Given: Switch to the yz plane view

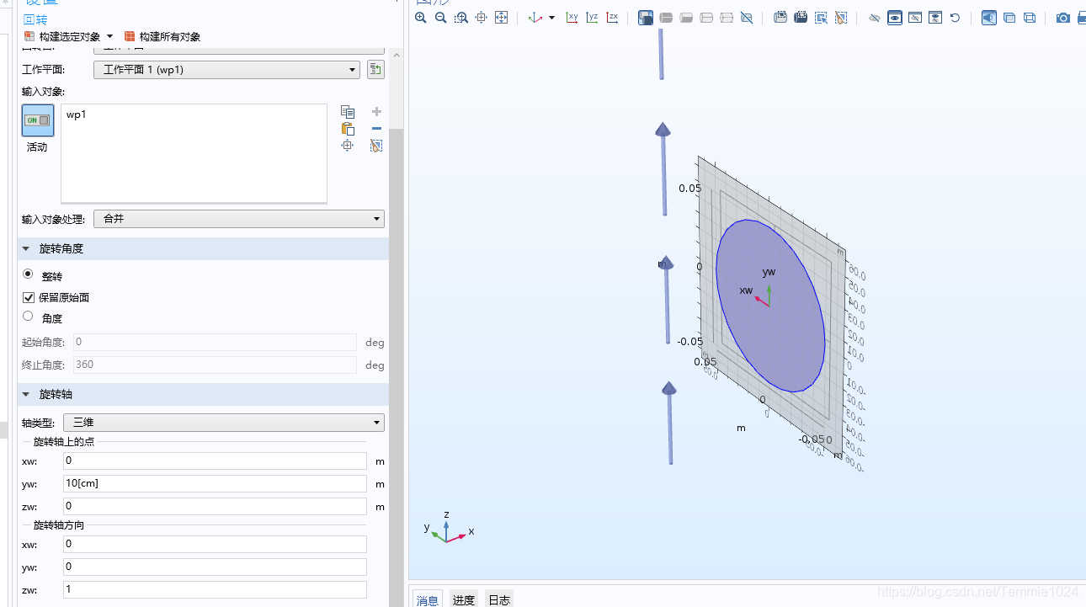Looking at the screenshot, I should 593,18.
